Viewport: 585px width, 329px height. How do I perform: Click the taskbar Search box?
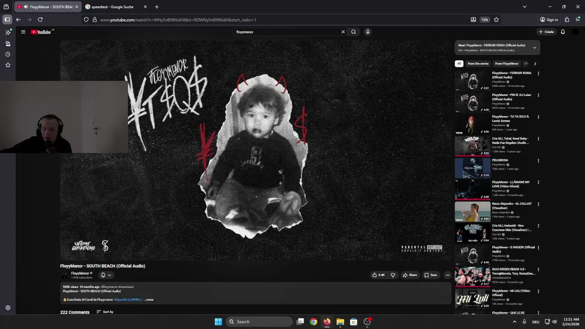[x=259, y=322]
